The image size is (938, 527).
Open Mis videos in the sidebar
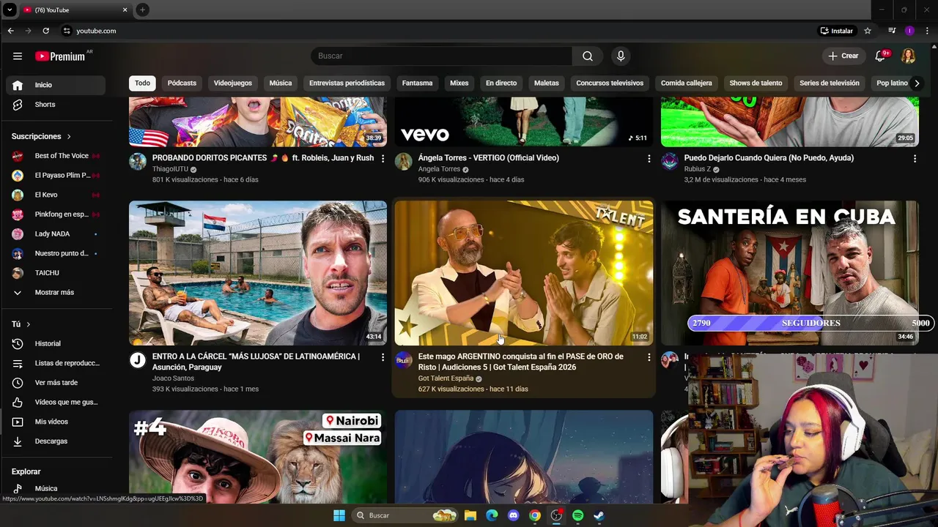56,422
